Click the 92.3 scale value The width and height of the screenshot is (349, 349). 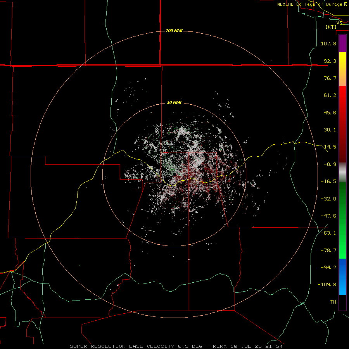click(330, 61)
